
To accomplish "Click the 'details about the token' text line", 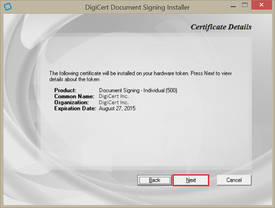I will point(74,79).
